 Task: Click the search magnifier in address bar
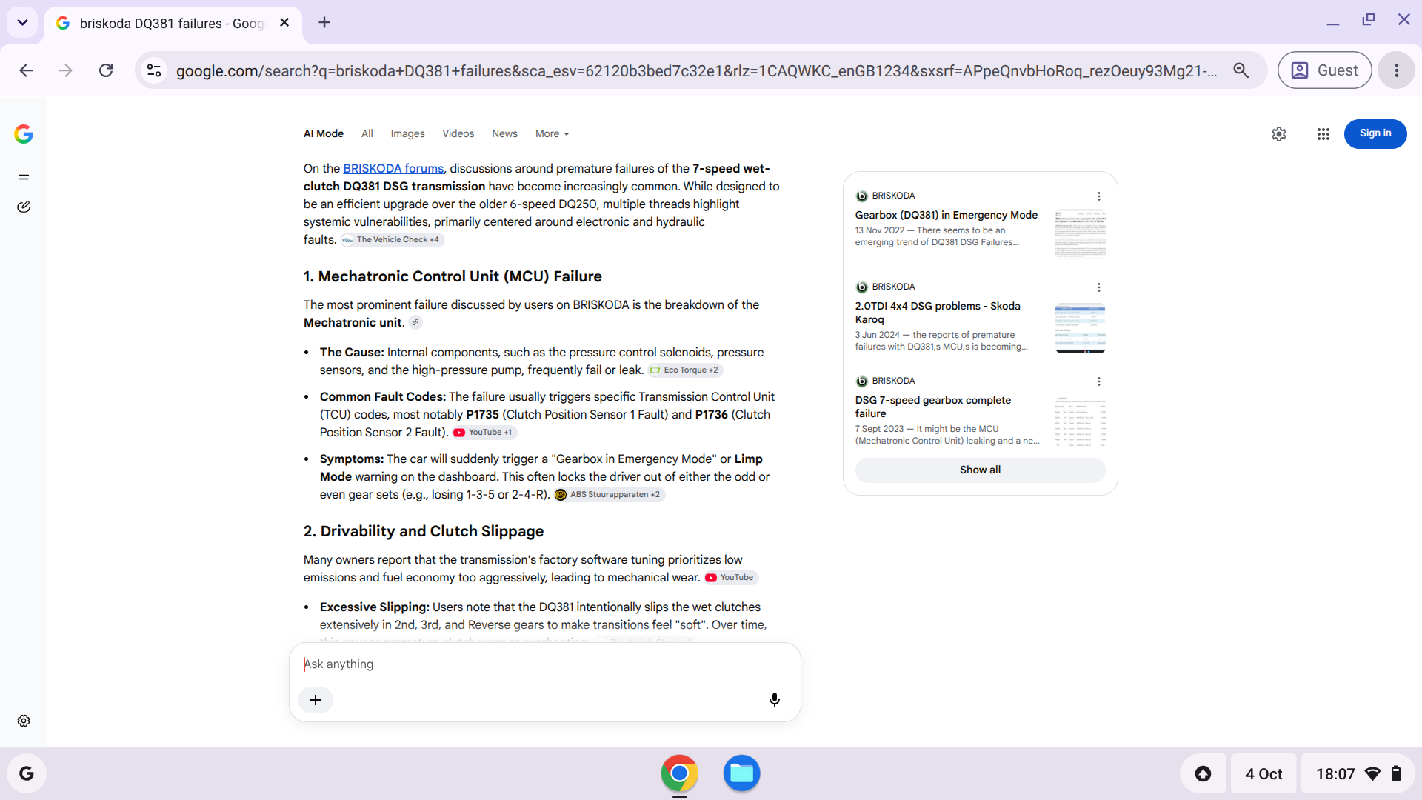(x=1241, y=70)
